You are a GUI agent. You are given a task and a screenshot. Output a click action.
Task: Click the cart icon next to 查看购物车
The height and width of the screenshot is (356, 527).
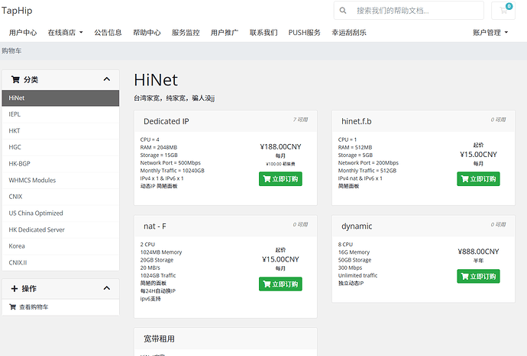click(x=13, y=306)
